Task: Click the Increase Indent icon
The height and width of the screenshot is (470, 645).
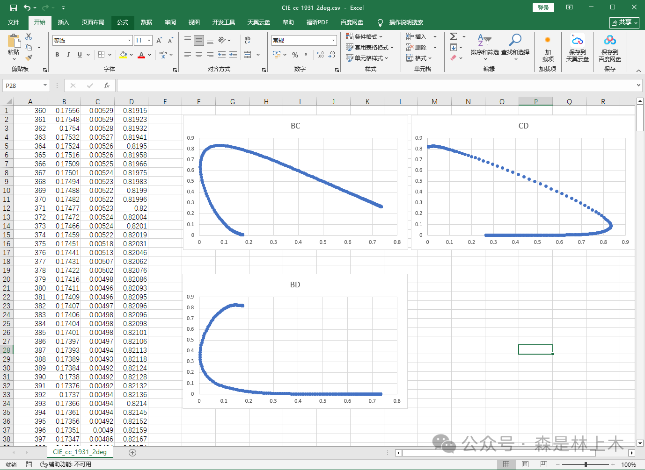Action: click(x=233, y=55)
